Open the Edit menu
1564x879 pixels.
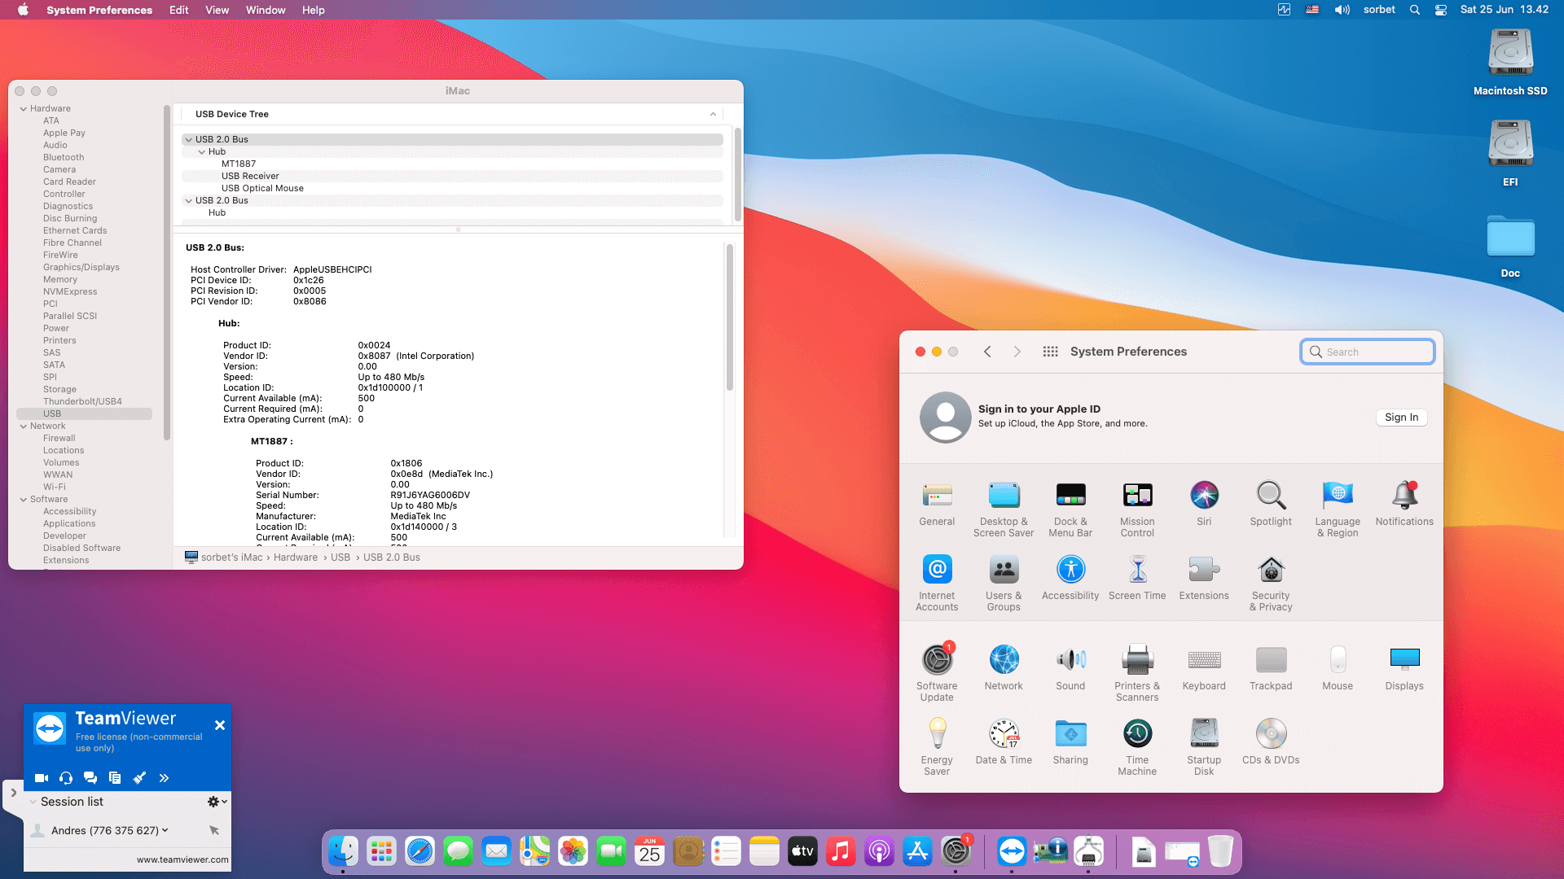179,10
